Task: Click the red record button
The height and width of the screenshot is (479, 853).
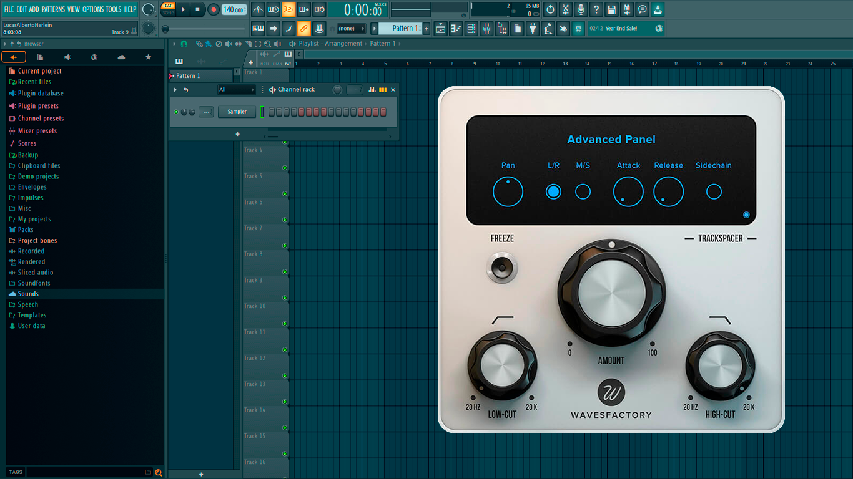Action: tap(214, 9)
